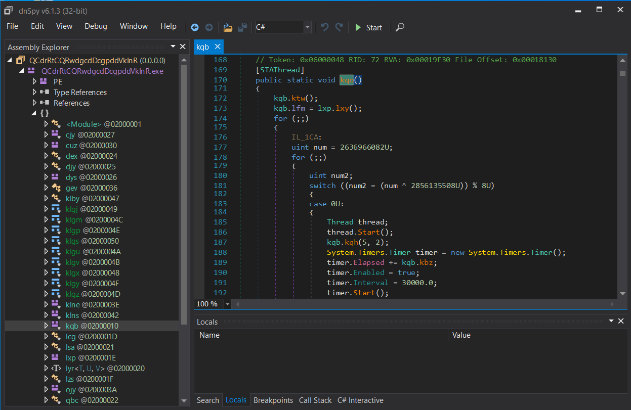Image resolution: width=631 pixels, height=410 pixels.
Task: Switch to the Breakpoints tab
Action: pyautogui.click(x=273, y=400)
